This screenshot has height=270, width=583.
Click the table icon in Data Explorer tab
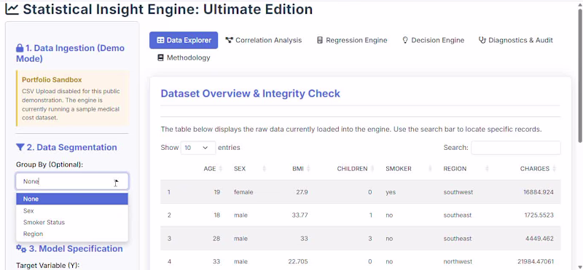tap(160, 40)
